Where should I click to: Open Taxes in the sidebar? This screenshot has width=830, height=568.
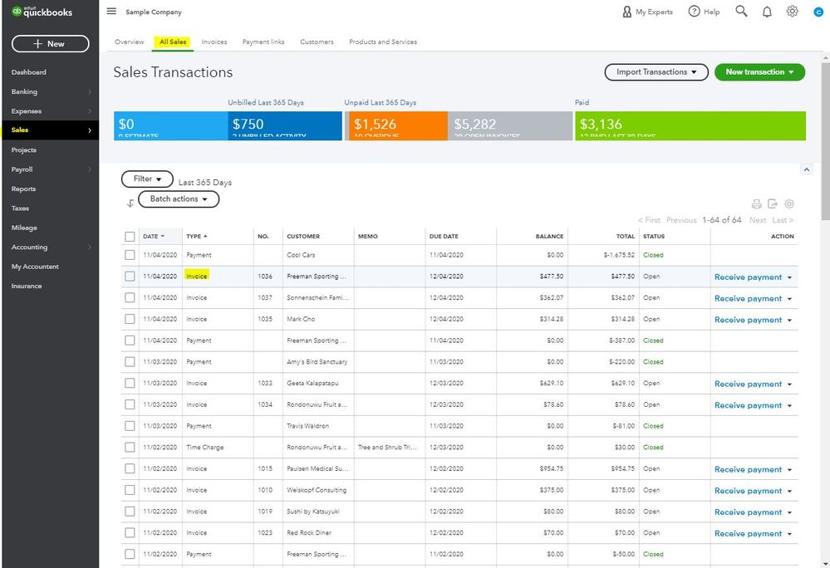pos(20,208)
